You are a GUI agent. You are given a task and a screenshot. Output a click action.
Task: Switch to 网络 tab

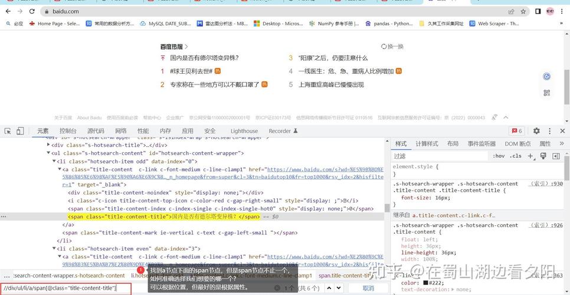[121, 131]
